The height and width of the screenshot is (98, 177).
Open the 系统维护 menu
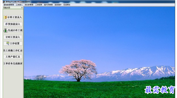(58, 5)
